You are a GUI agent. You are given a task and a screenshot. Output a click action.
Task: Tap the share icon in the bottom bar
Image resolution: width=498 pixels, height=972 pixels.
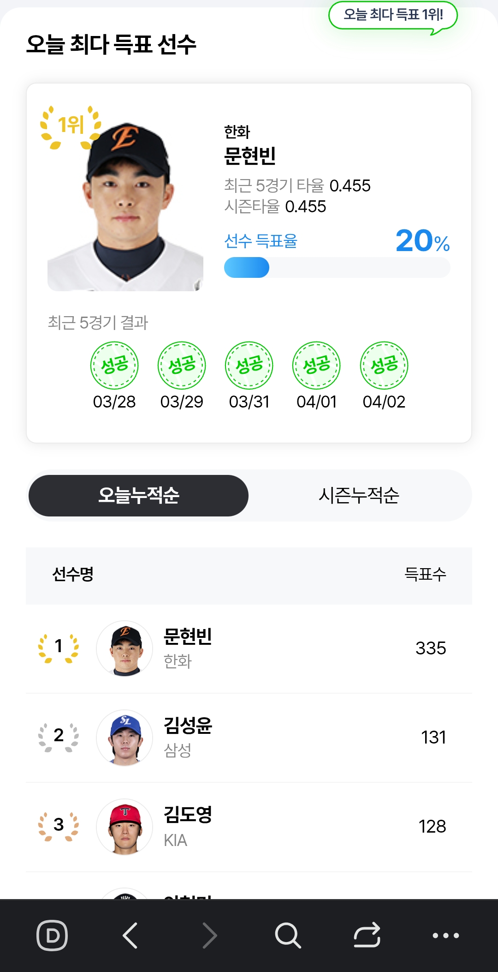pyautogui.click(x=367, y=935)
